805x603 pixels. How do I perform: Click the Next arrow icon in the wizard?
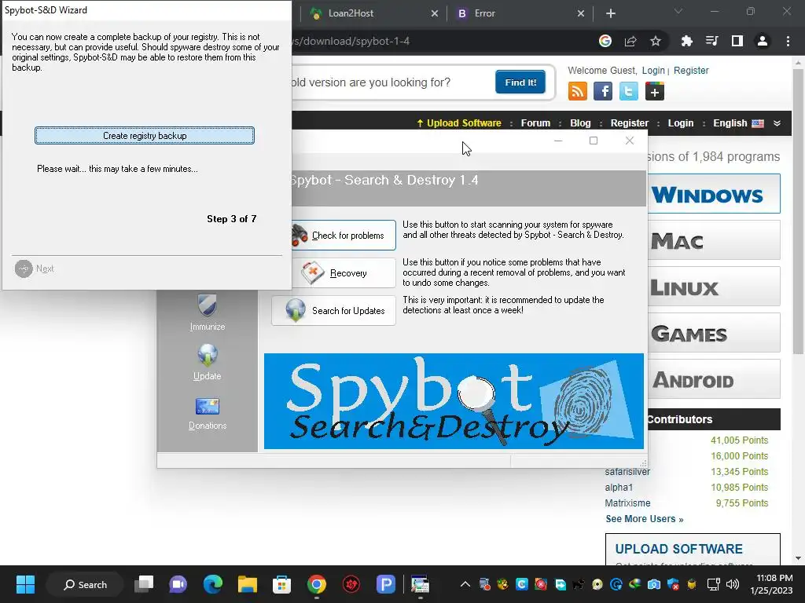(x=23, y=269)
